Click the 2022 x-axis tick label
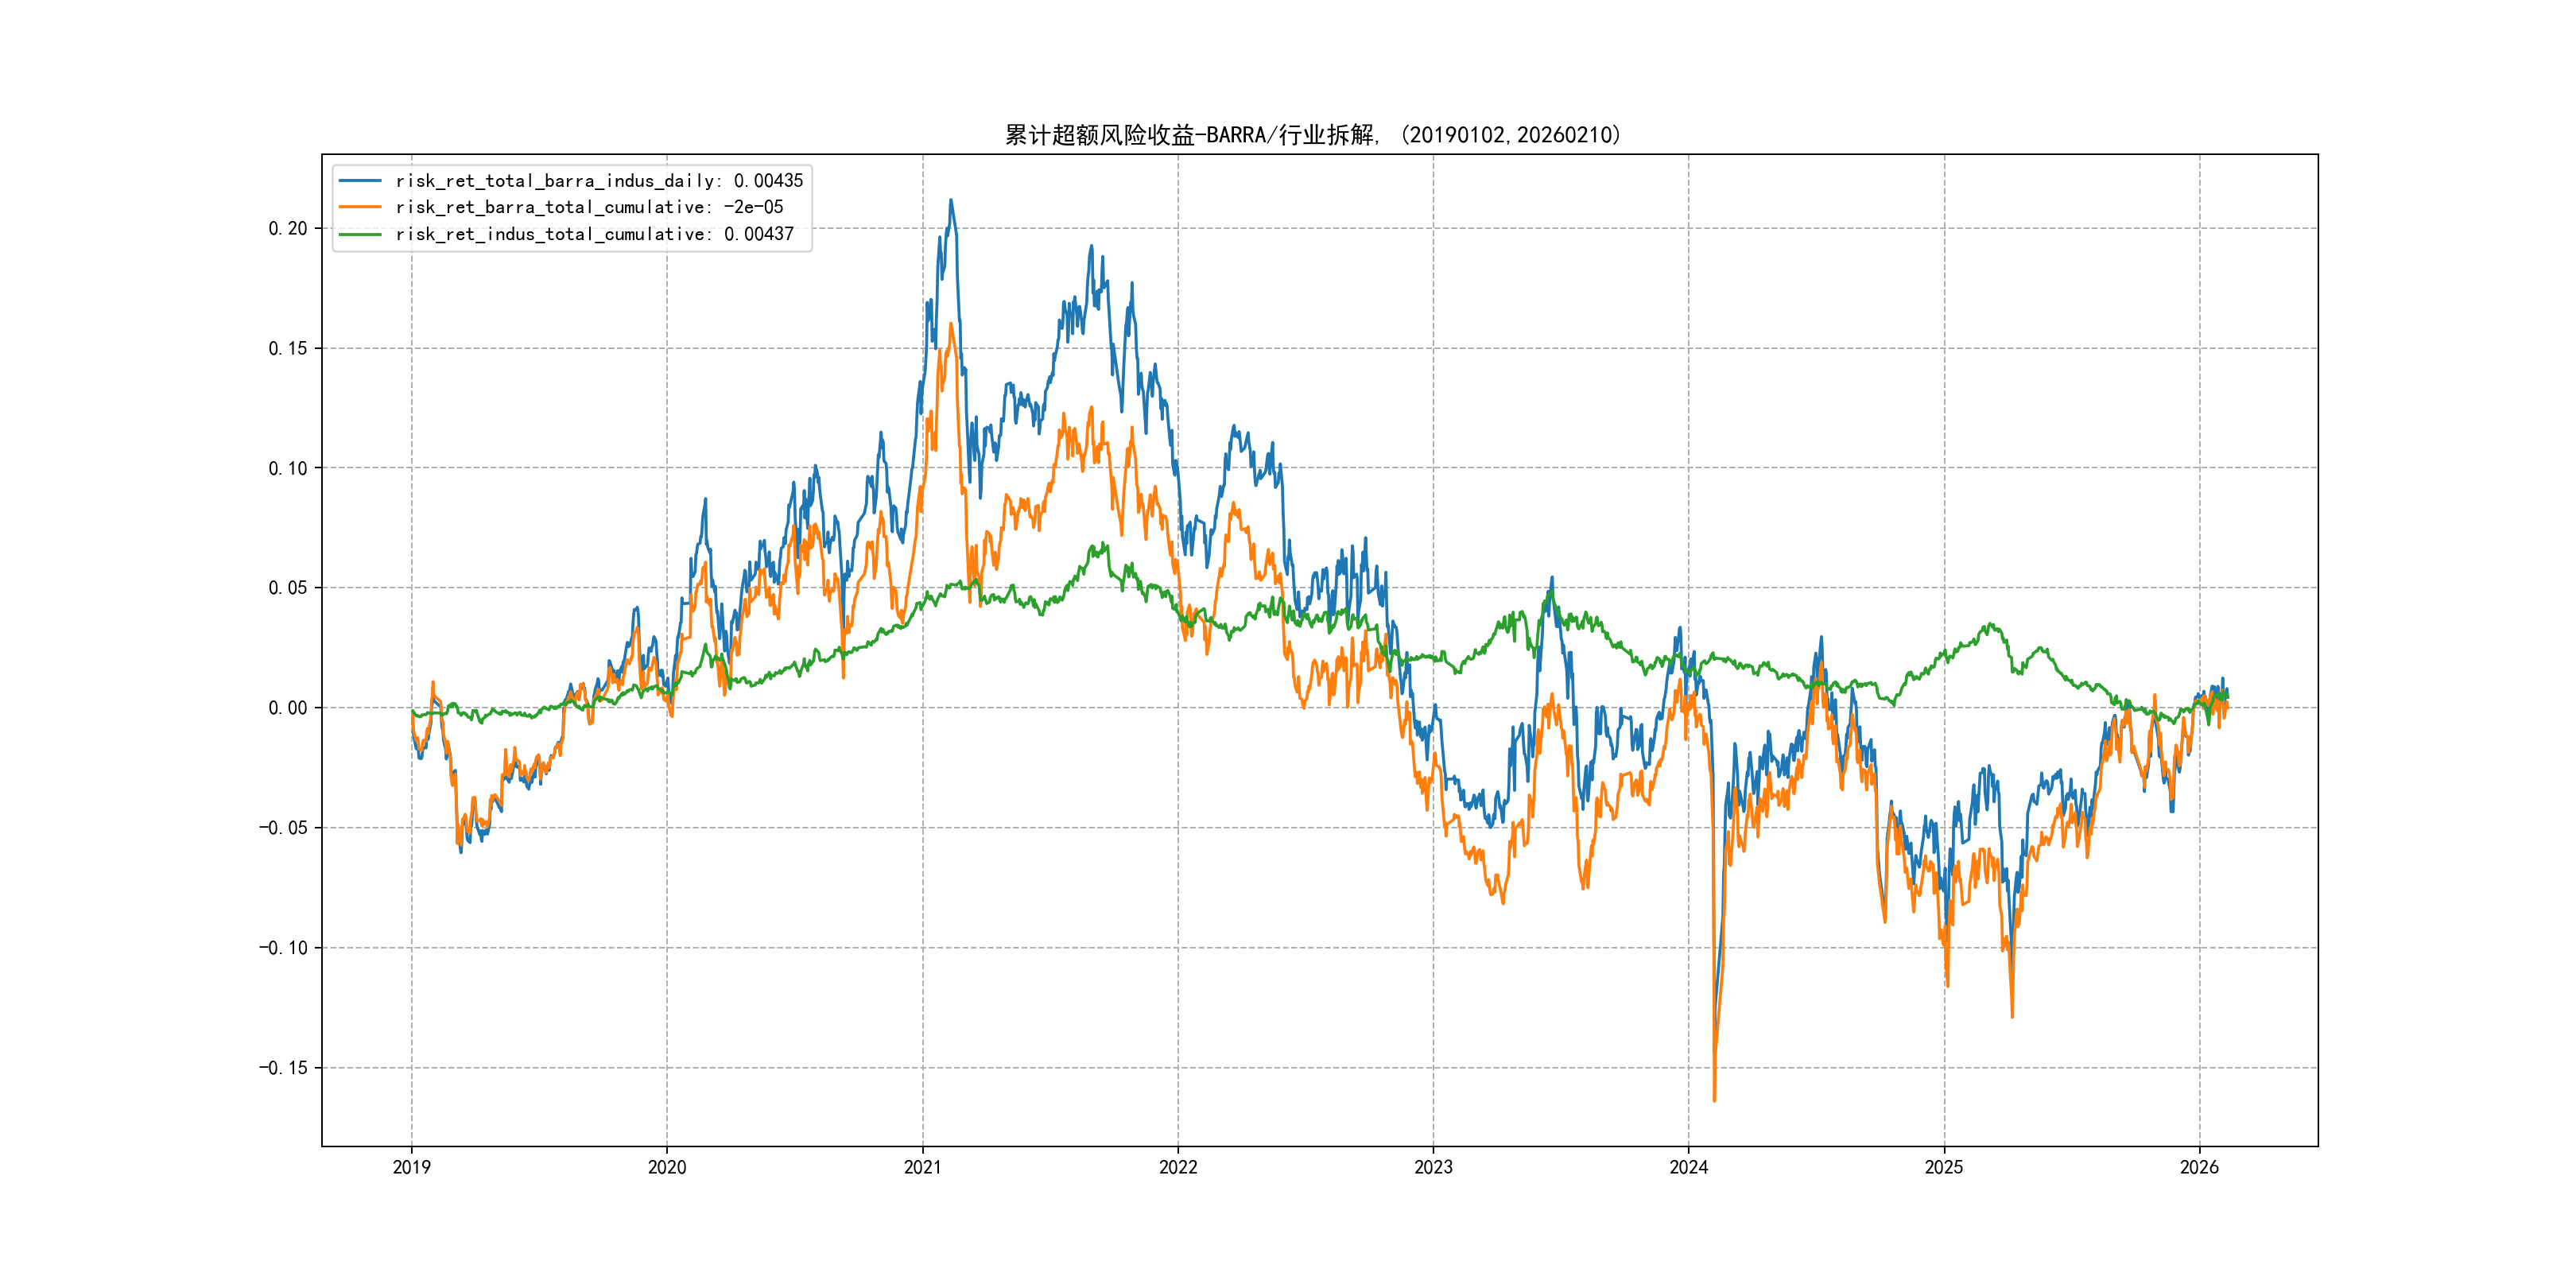This screenshot has width=2576, height=1288. pos(1178,1167)
